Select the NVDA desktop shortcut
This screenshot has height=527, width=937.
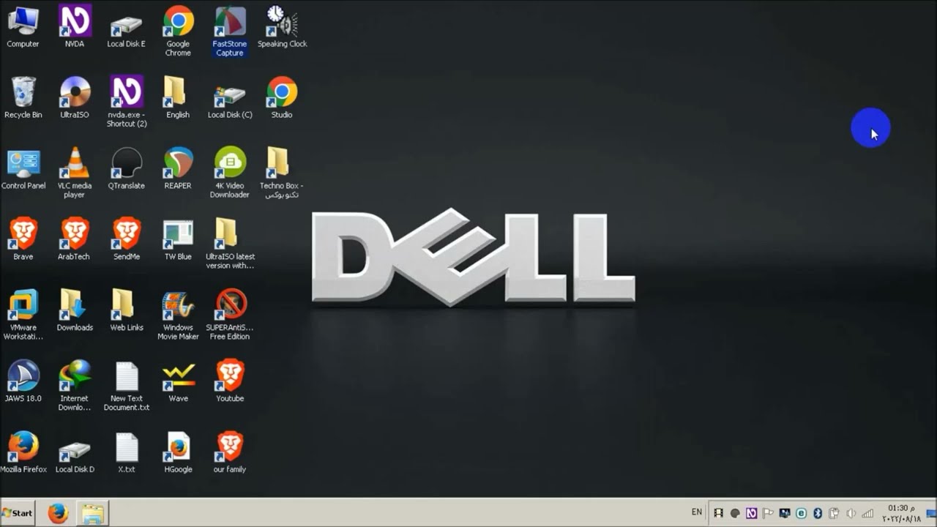tap(75, 27)
